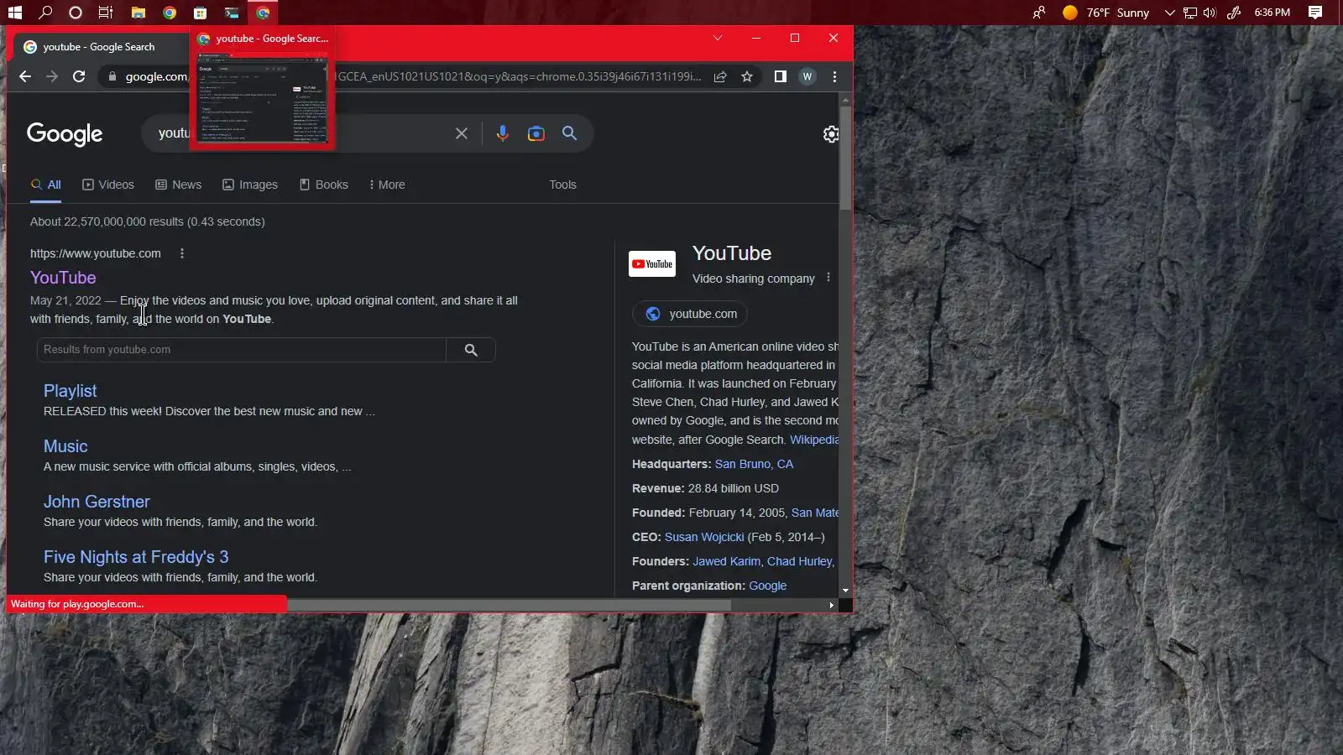Switch to the Books results tab
The width and height of the screenshot is (1343, 755).
click(324, 185)
